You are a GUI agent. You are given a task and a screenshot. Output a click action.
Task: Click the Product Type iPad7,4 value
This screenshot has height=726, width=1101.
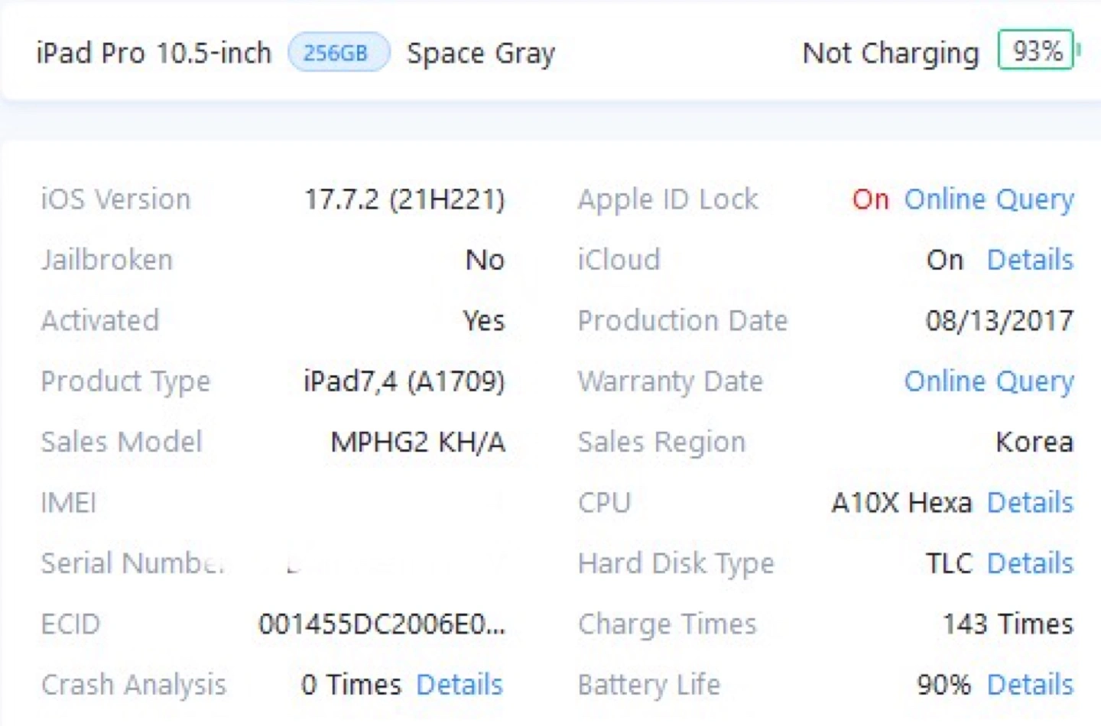404,381
